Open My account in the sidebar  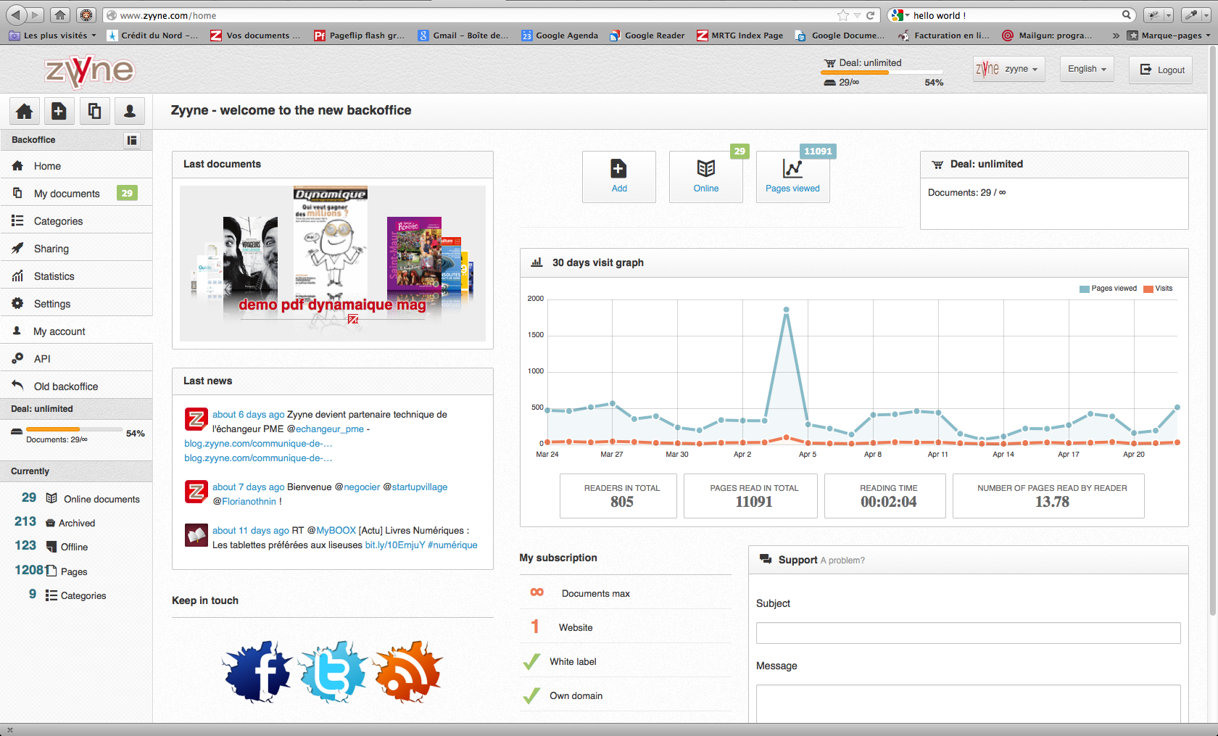[76, 331]
